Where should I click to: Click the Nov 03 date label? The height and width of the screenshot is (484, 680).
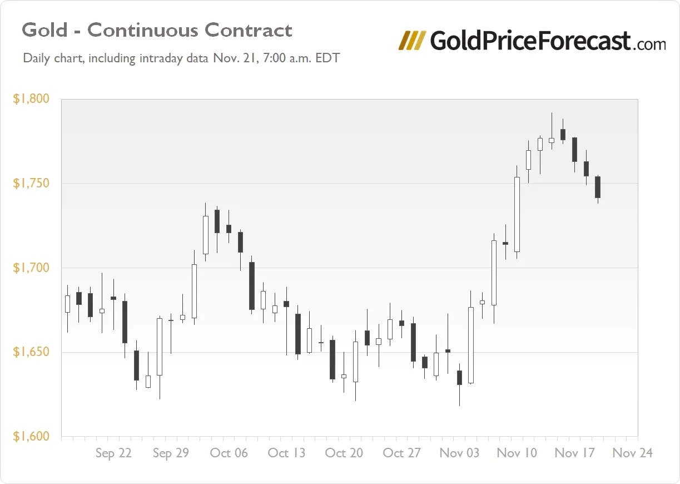[x=459, y=453]
